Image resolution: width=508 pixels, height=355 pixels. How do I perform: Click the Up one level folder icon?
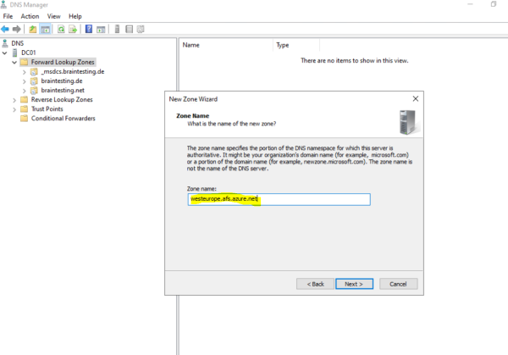32,29
